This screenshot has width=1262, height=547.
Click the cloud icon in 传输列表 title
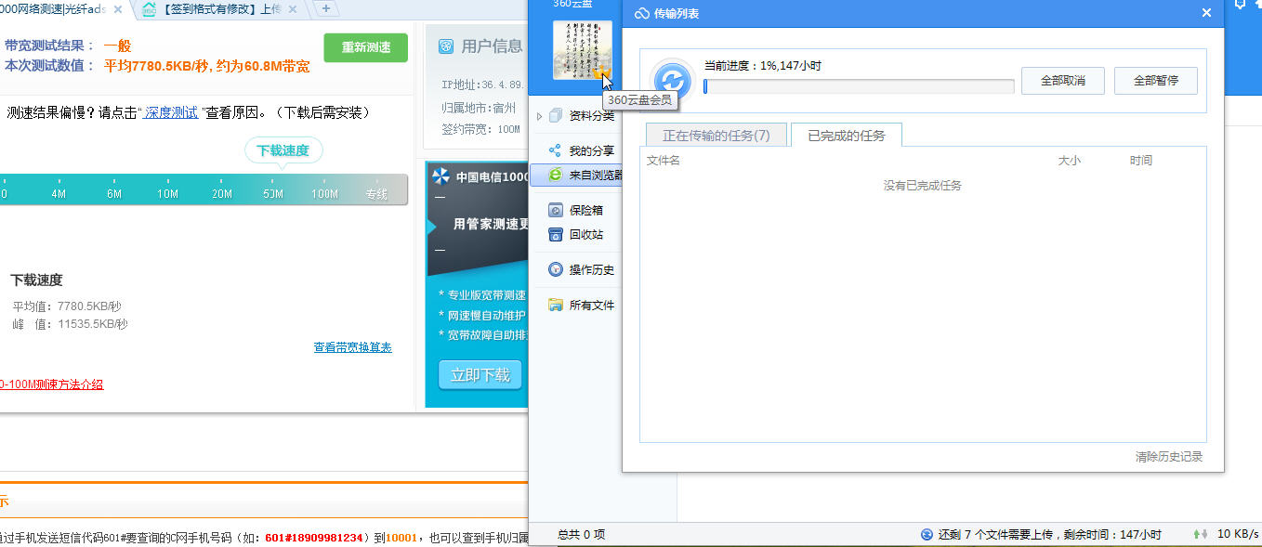click(x=641, y=13)
